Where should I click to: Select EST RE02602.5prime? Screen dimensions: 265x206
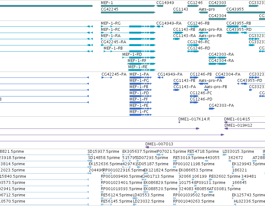pyautogui.click(x=225, y=176)
